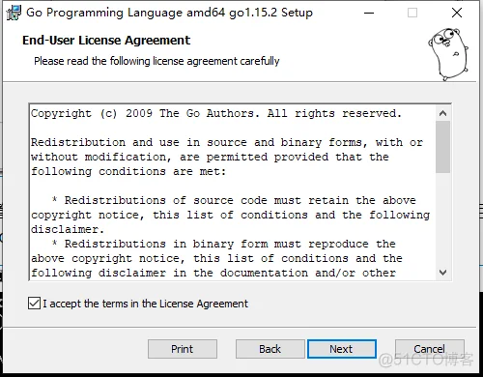The image size is (483, 377).
Task: Go Back to the previous setup step
Action: click(x=270, y=349)
